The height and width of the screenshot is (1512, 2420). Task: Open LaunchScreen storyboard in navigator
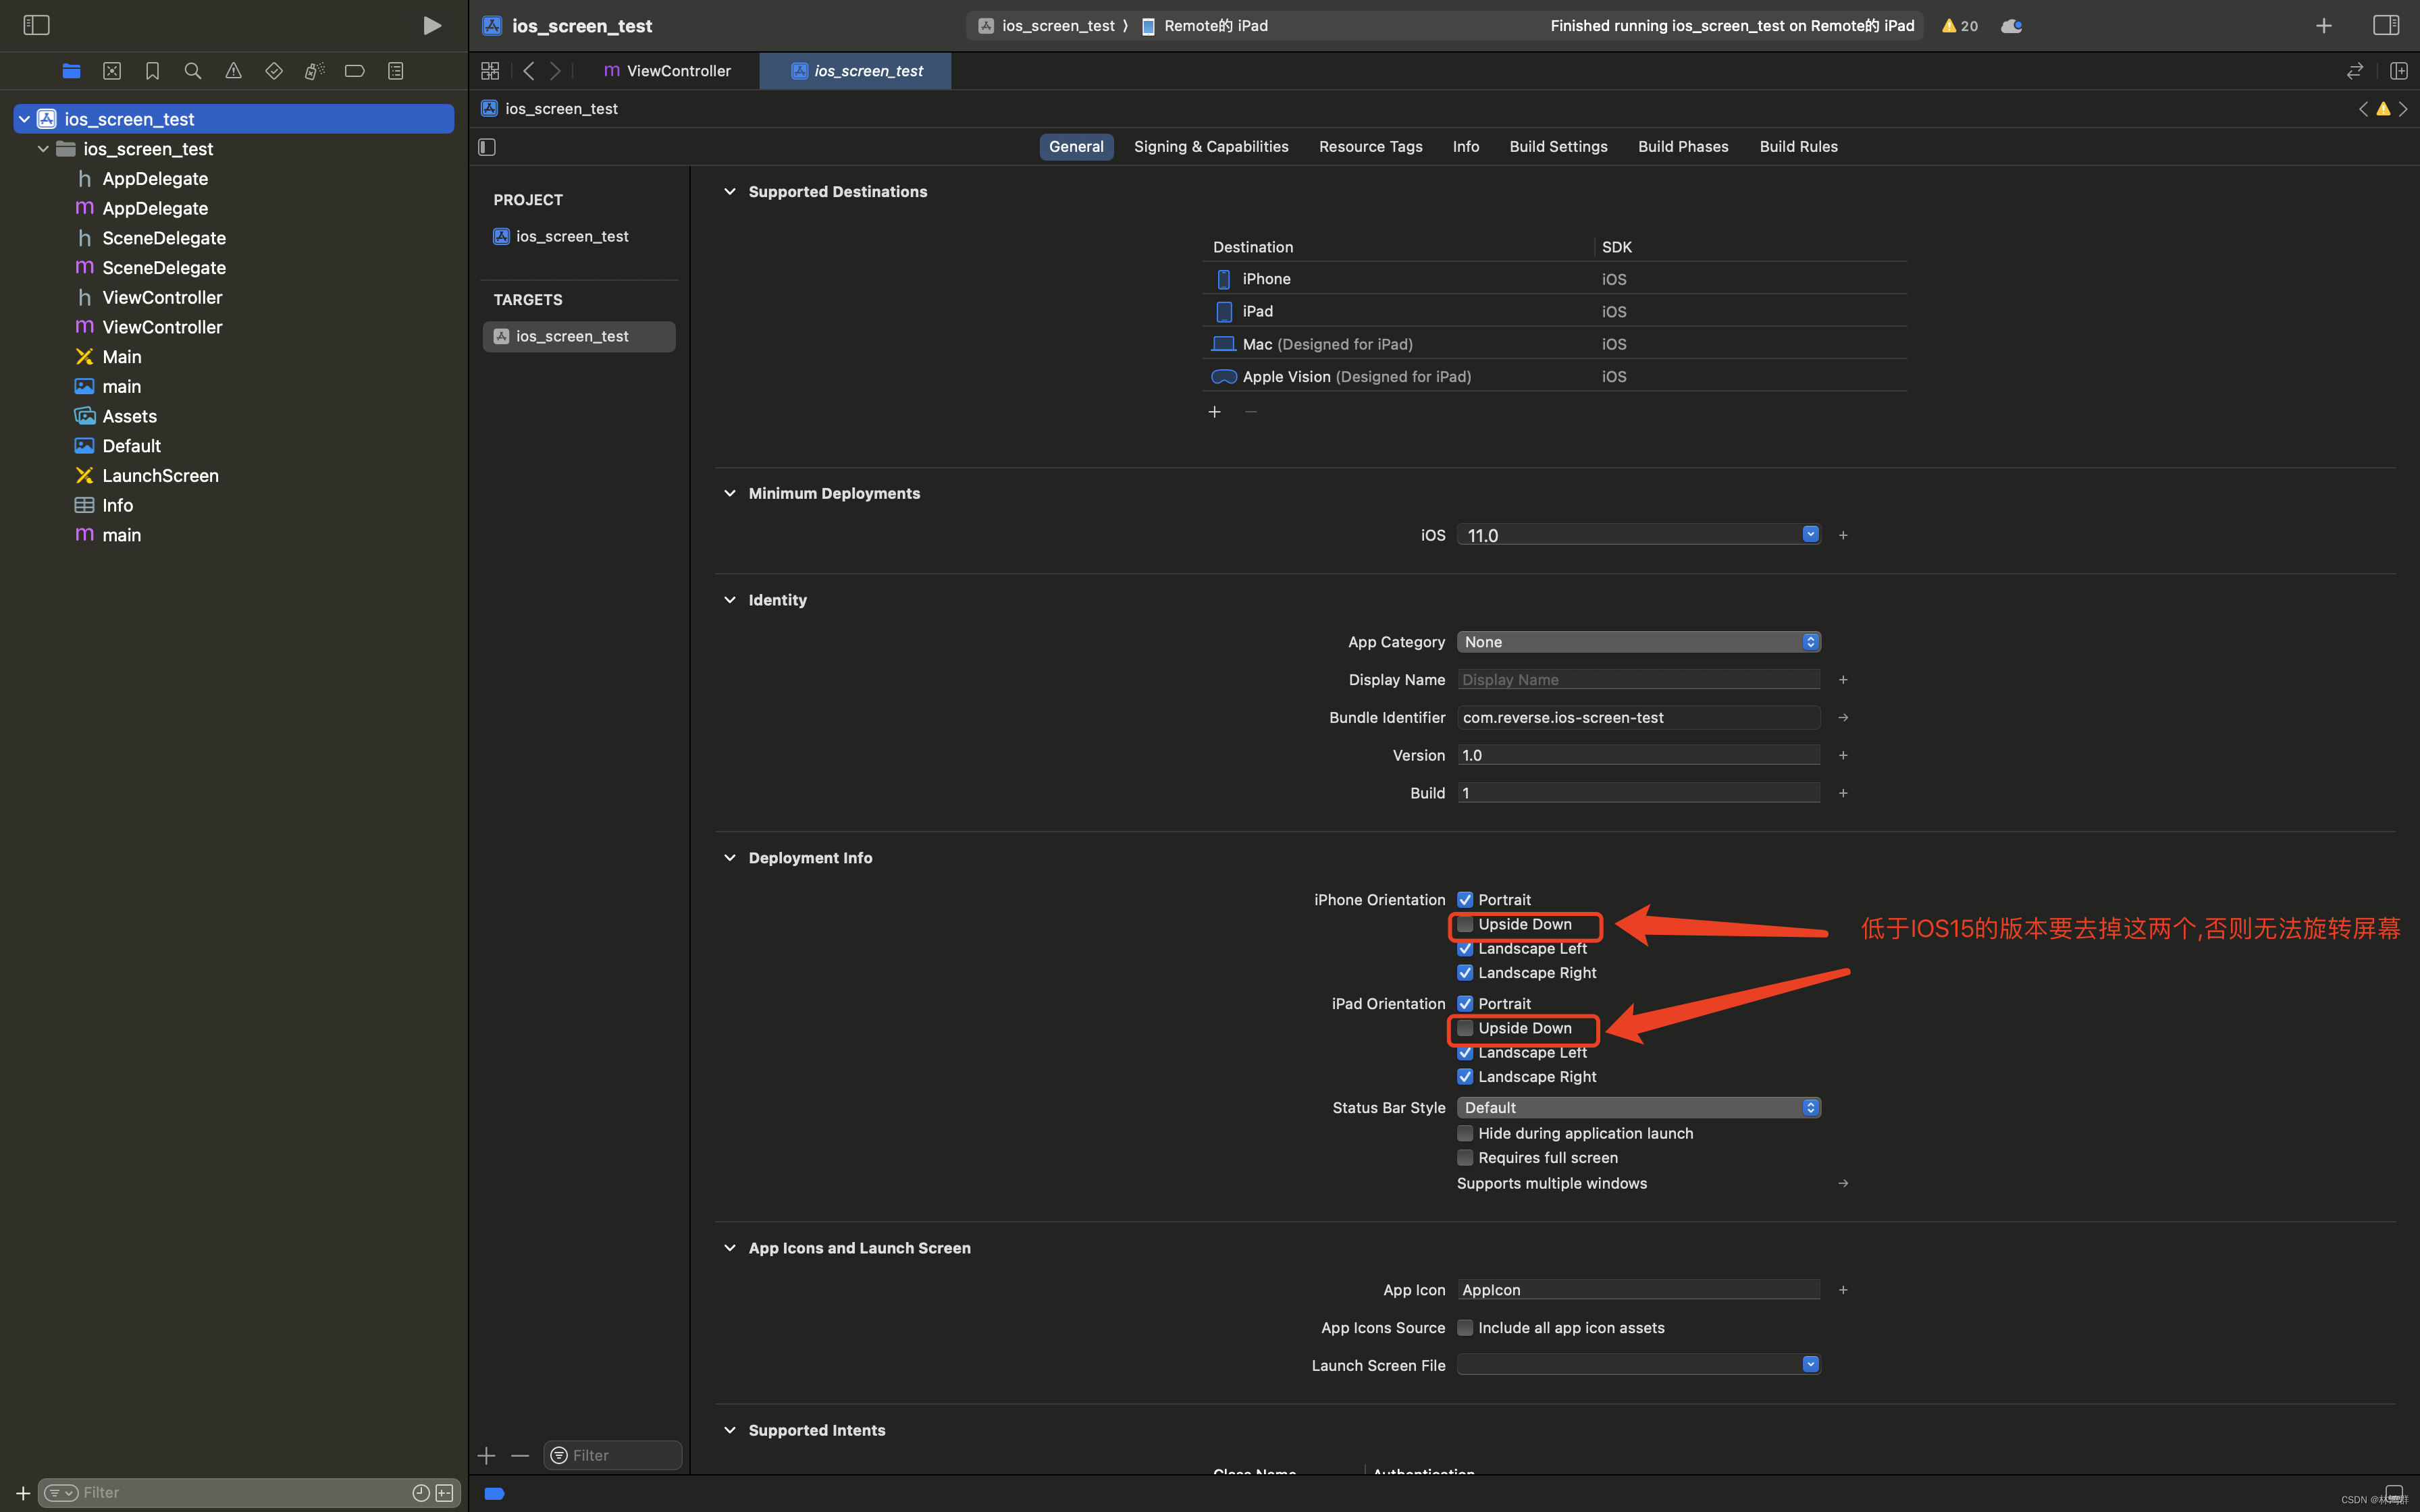[x=160, y=476]
